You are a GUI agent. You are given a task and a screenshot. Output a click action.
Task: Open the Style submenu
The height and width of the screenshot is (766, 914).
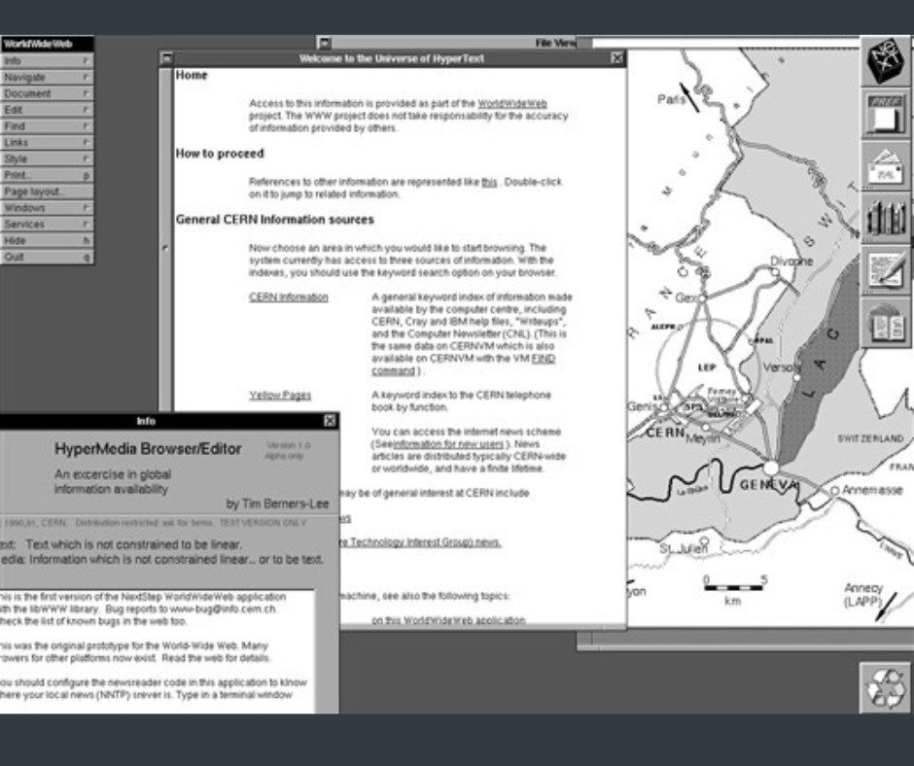47,158
